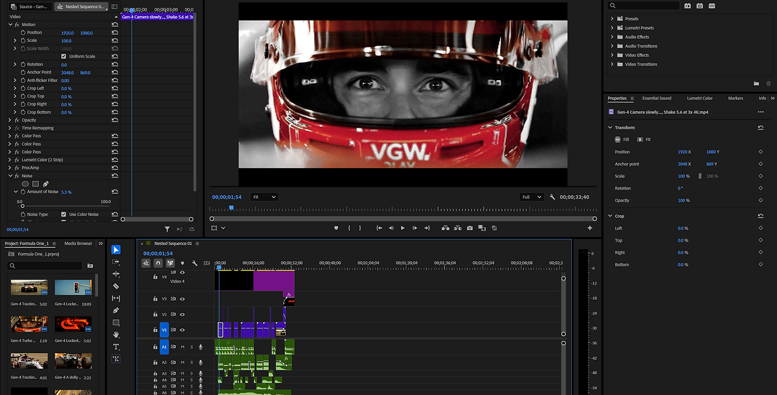The image size is (777, 395).
Task: Select the Slip tool
Action: (116, 298)
